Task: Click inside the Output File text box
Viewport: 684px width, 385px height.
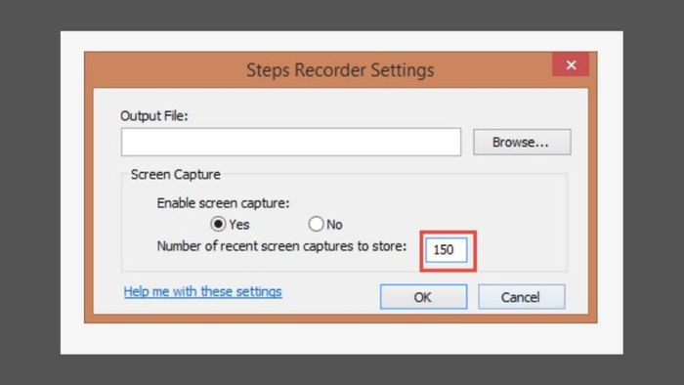Action: point(291,142)
